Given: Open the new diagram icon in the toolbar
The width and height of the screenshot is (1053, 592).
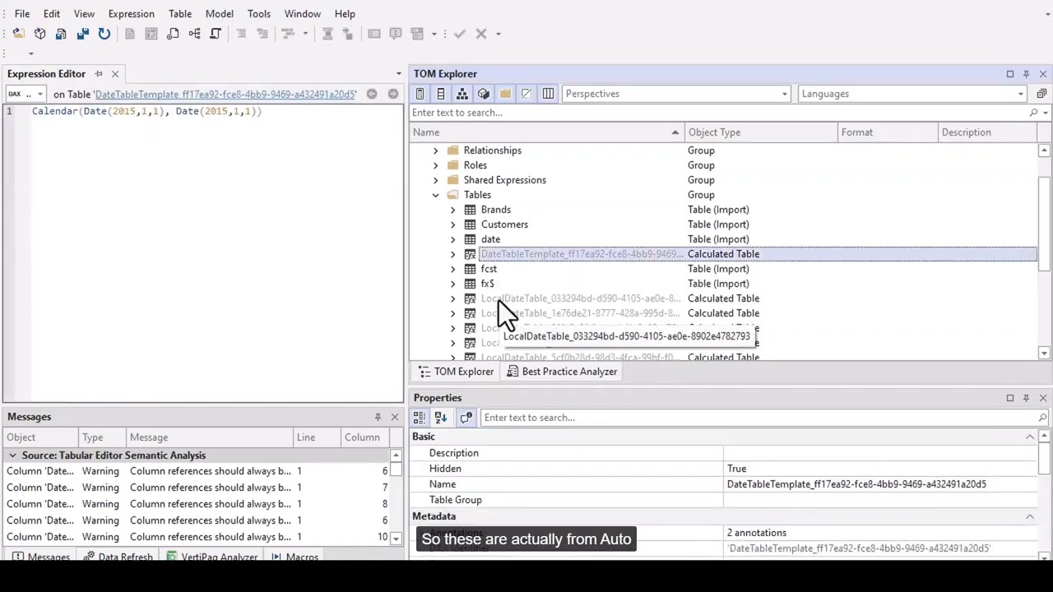Looking at the screenshot, I should pos(194,34).
